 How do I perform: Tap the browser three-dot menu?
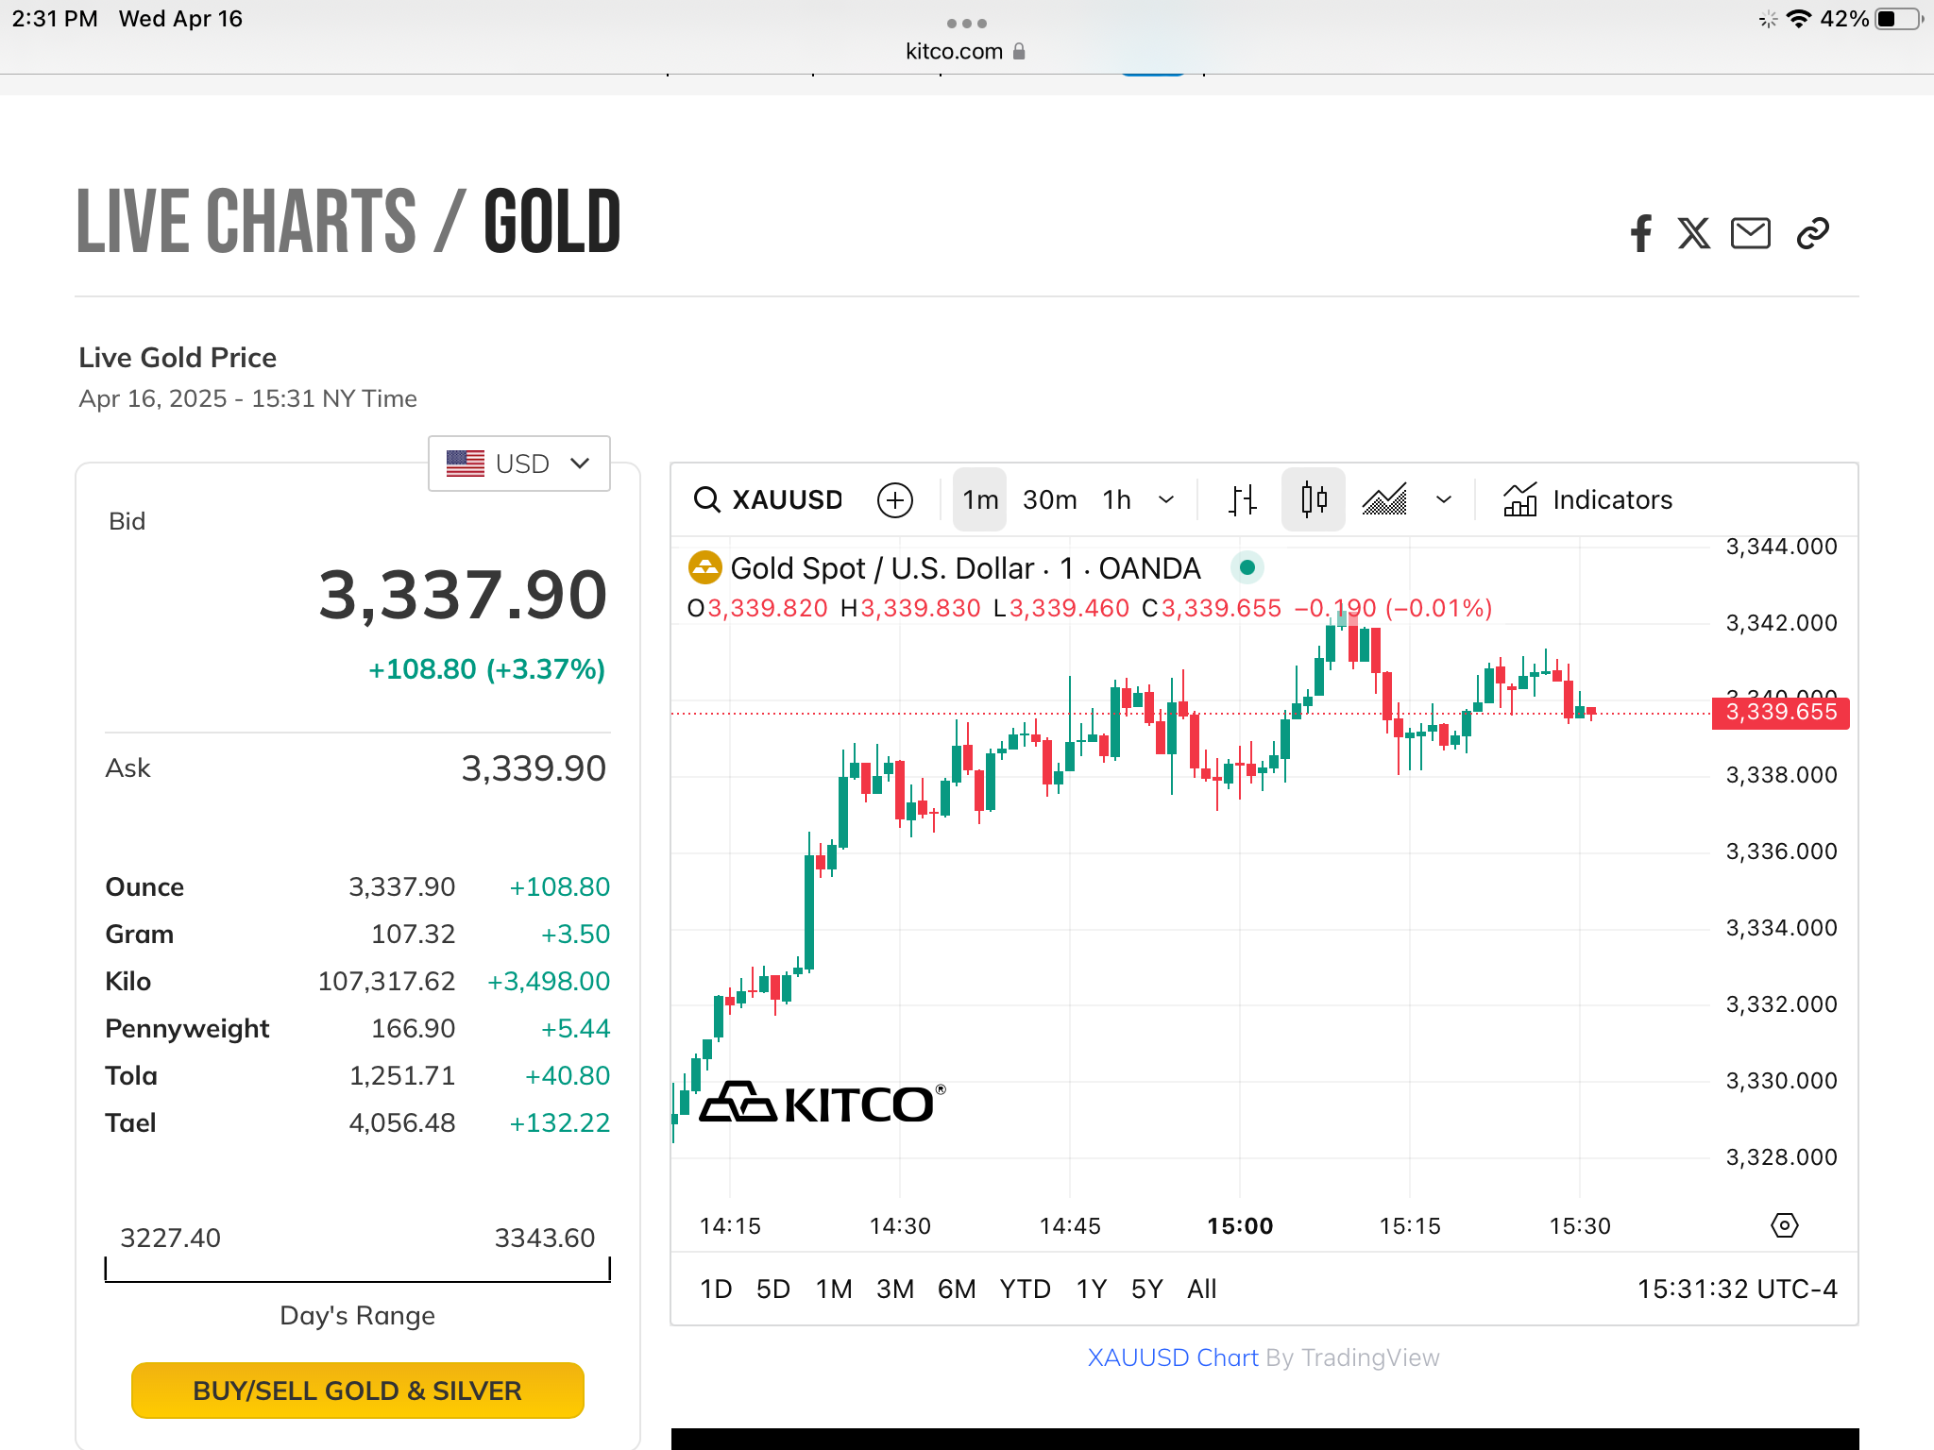[966, 23]
